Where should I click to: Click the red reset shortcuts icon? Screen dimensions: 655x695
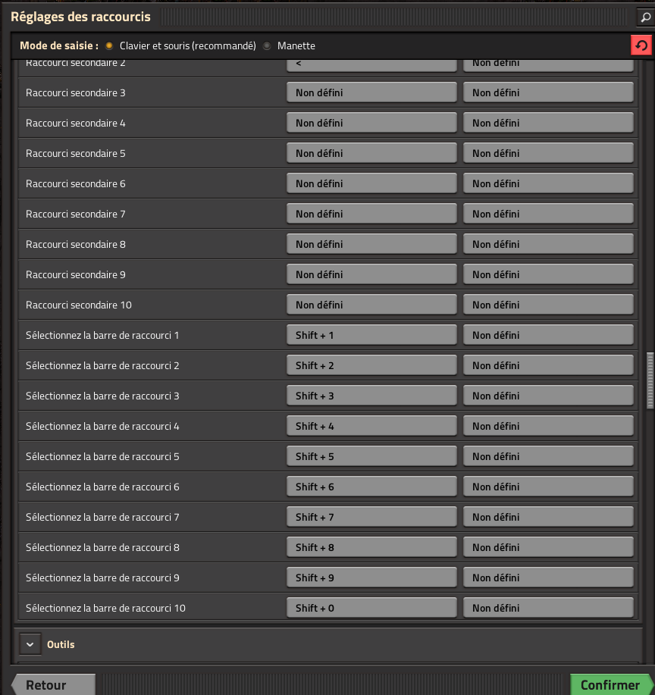641,45
